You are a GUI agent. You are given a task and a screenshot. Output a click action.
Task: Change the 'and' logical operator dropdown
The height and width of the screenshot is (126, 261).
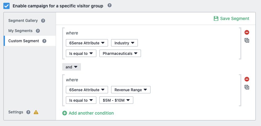tap(71, 67)
